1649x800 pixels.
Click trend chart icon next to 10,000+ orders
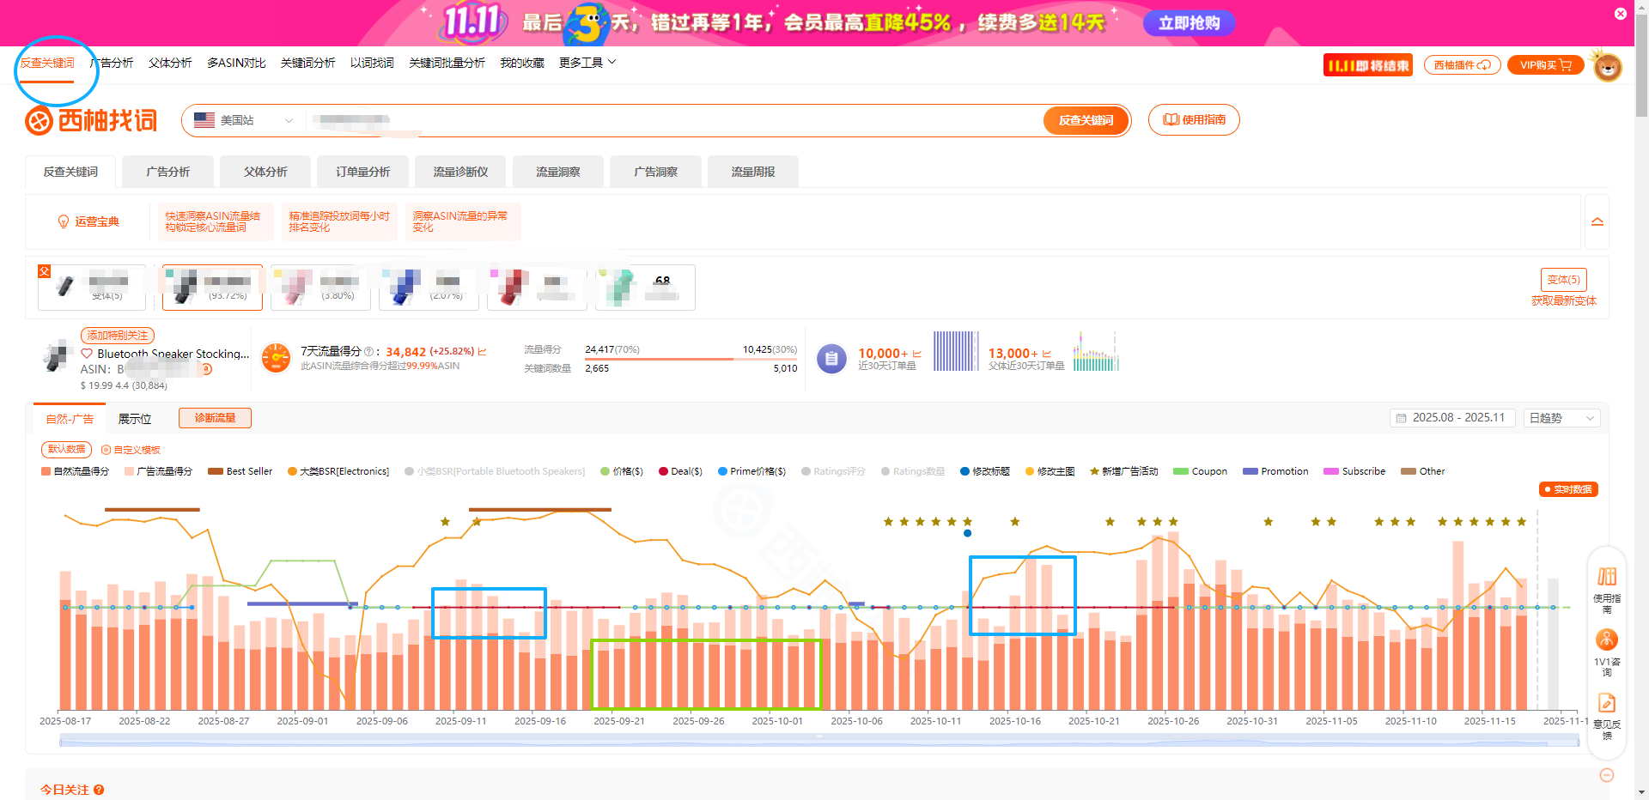[917, 354]
